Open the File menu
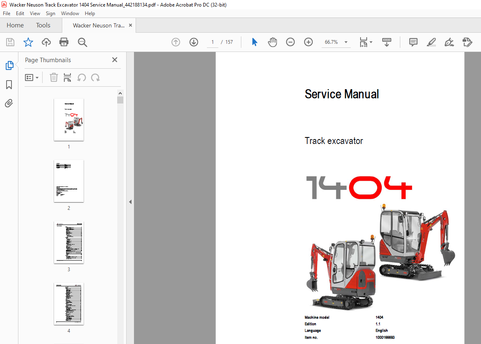This screenshot has width=481, height=344. (7, 13)
